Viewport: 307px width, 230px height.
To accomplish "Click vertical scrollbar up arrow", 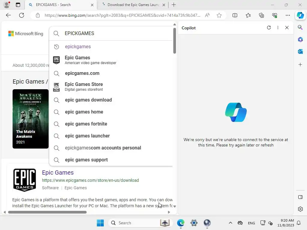I will click(x=175, y=25).
